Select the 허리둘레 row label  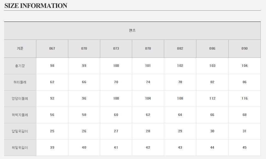coord(20,82)
